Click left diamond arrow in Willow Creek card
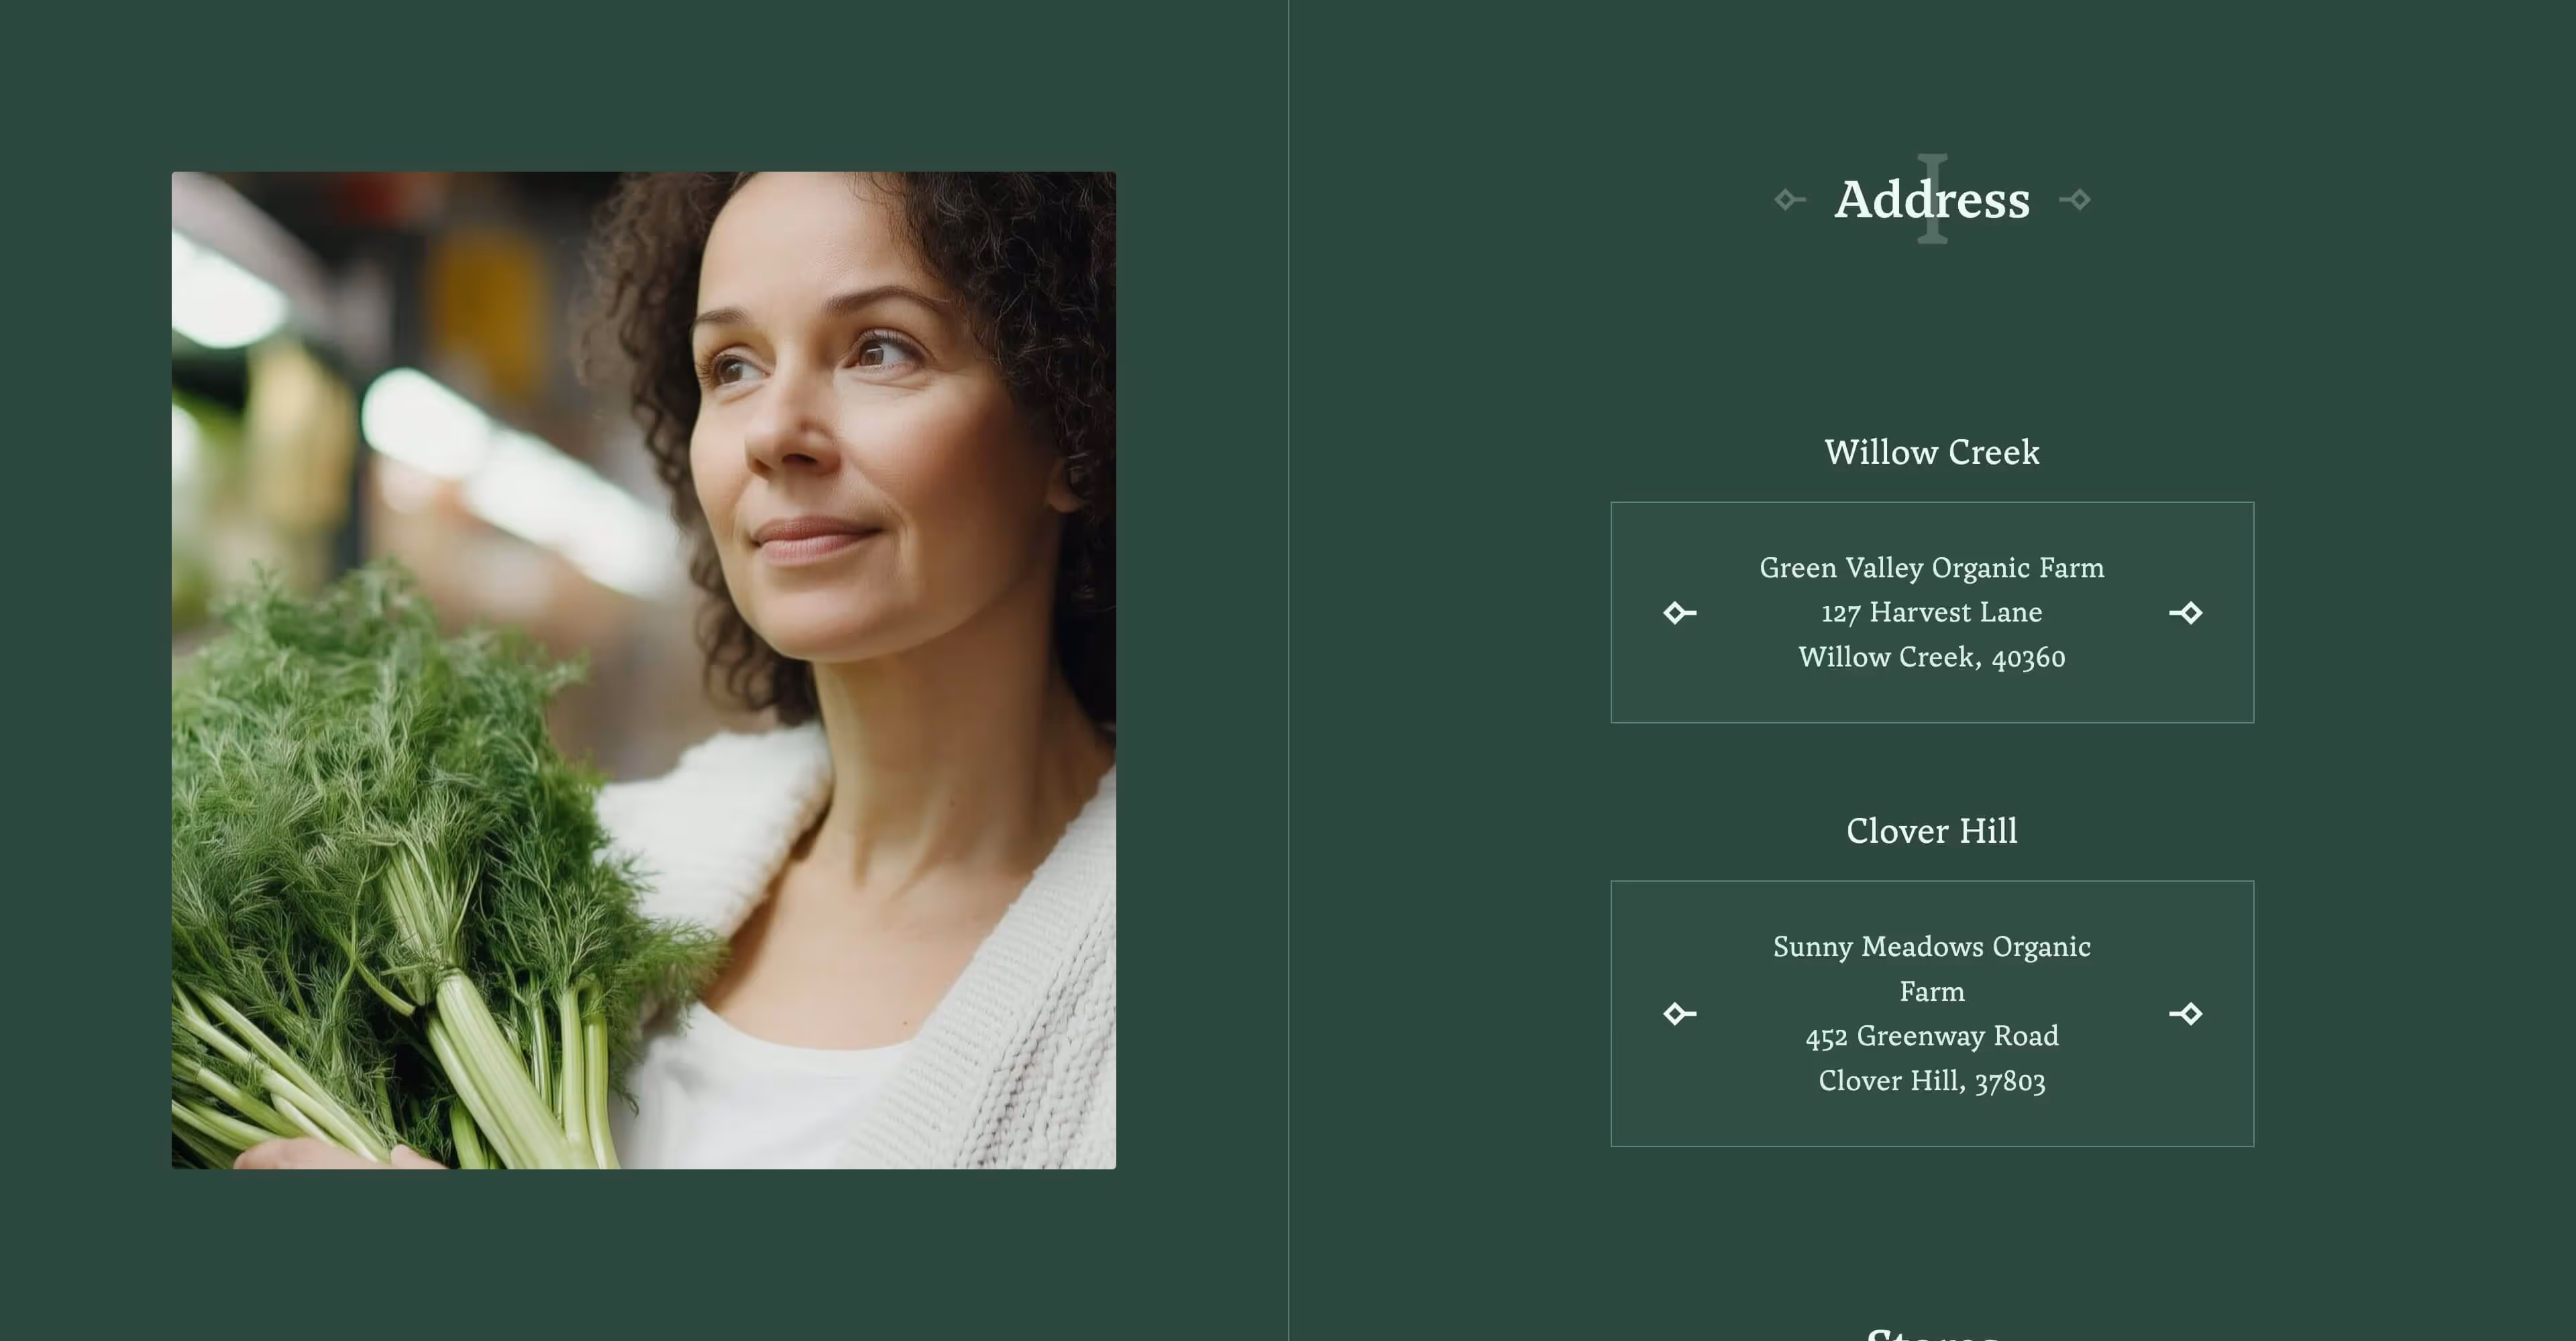Viewport: 2576px width, 1341px height. (1680, 613)
